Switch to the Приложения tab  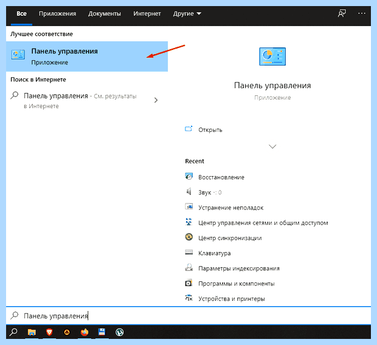coord(58,14)
